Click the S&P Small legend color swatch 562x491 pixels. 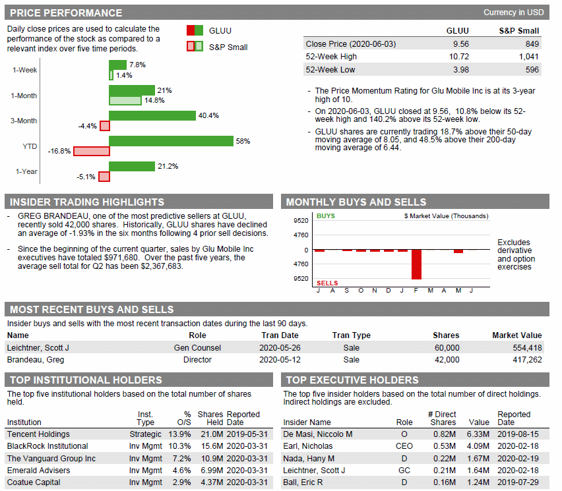195,47
